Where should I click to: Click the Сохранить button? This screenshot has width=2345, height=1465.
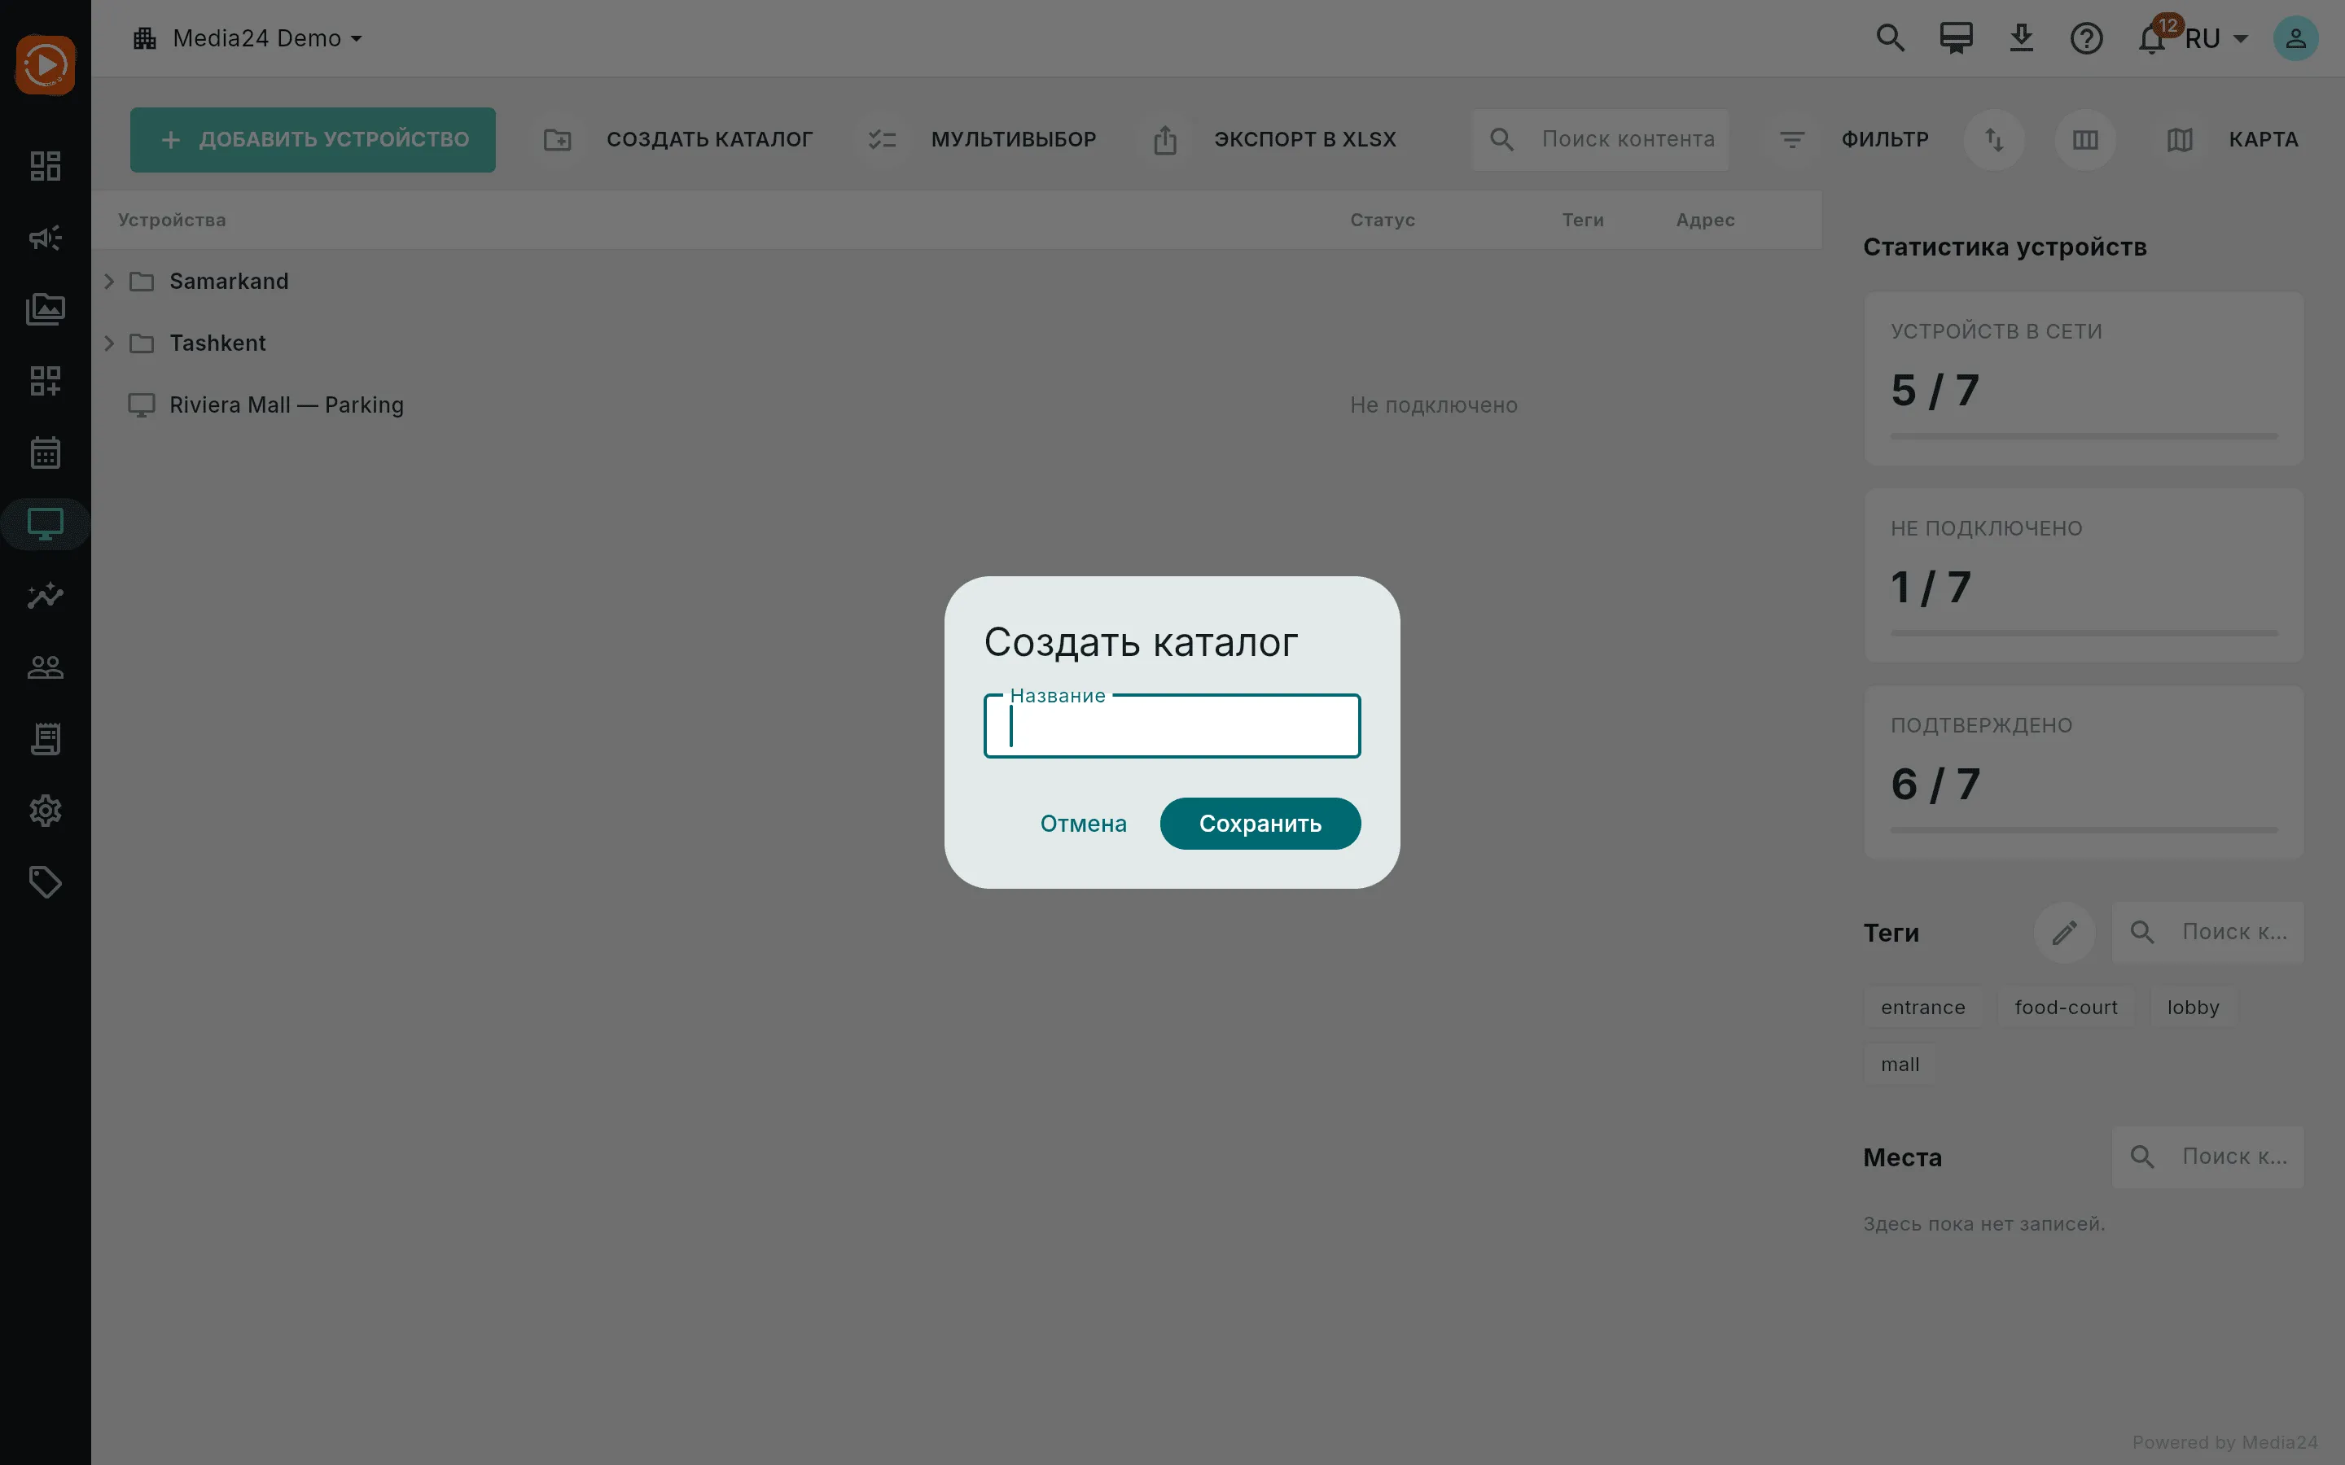(x=1260, y=824)
